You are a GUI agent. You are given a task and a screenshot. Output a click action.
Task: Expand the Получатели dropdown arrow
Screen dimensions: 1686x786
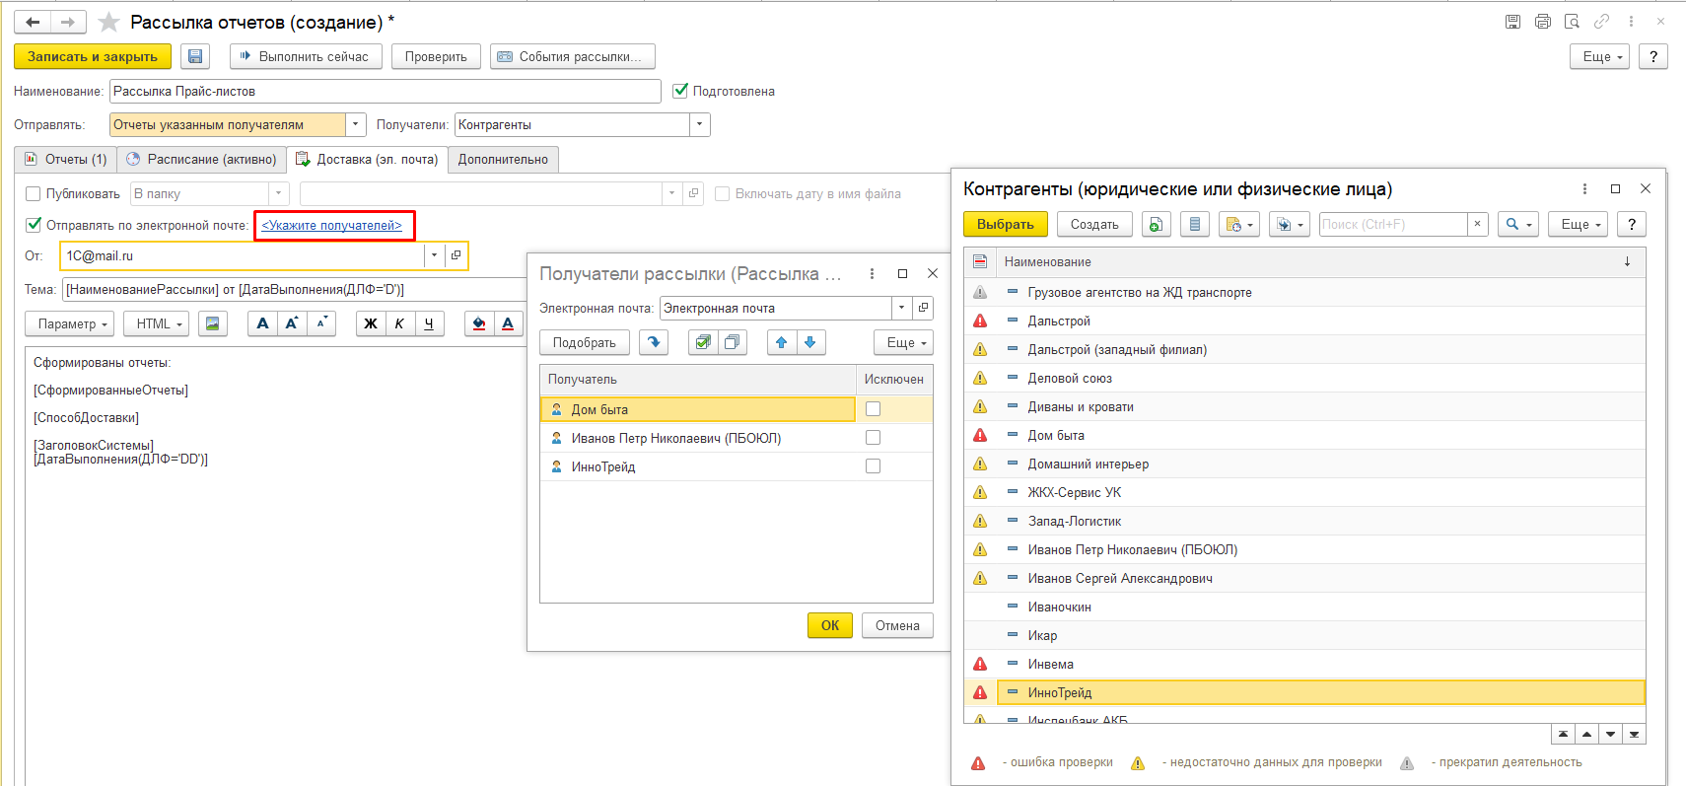[x=700, y=124]
